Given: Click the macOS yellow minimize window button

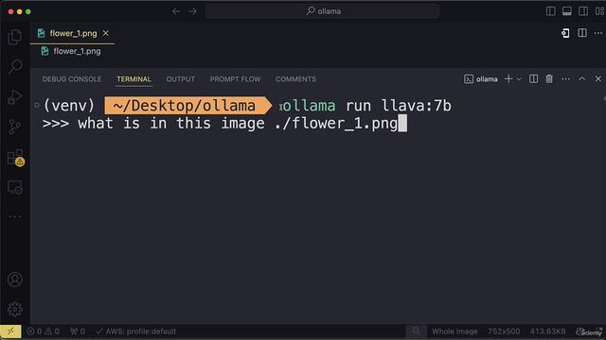Looking at the screenshot, I should (x=19, y=11).
